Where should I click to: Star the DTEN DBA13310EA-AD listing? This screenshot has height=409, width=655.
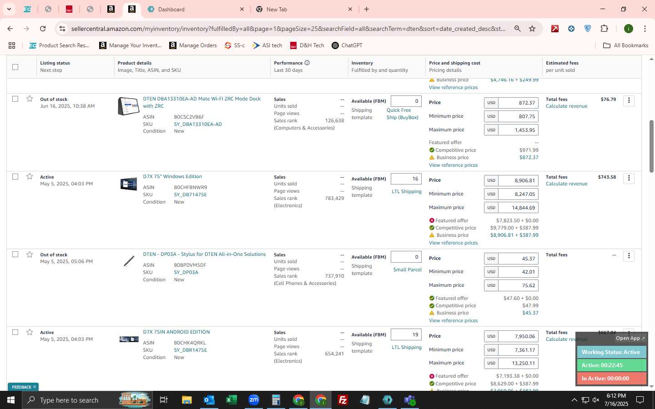[x=30, y=99]
